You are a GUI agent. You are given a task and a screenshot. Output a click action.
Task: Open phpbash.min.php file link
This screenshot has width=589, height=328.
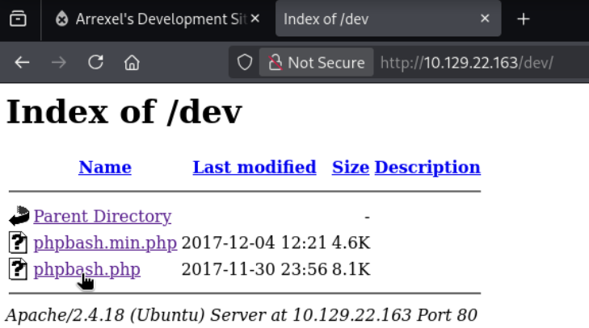[105, 243]
